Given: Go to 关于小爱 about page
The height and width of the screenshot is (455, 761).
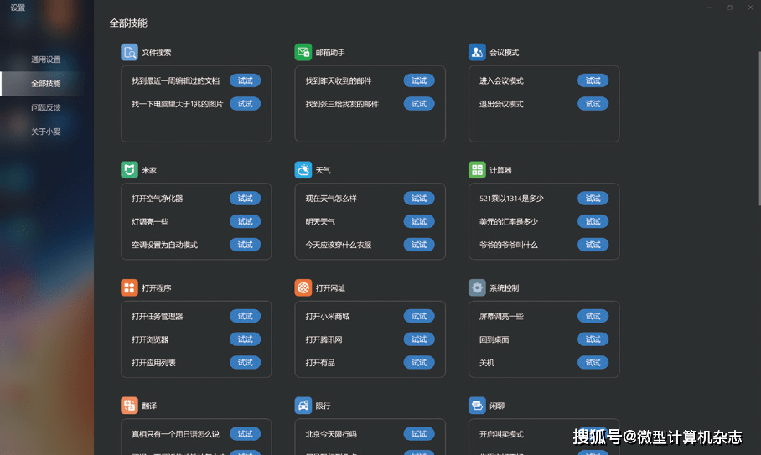Looking at the screenshot, I should tap(46, 132).
